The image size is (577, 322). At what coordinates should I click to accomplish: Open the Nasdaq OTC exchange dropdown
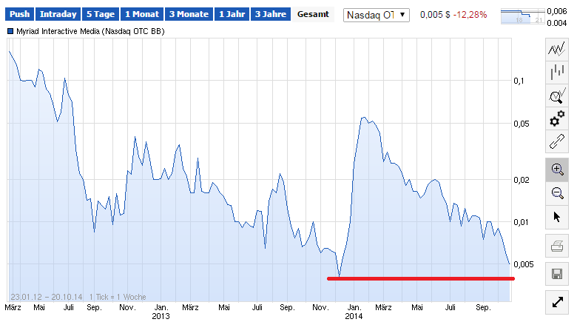point(376,15)
